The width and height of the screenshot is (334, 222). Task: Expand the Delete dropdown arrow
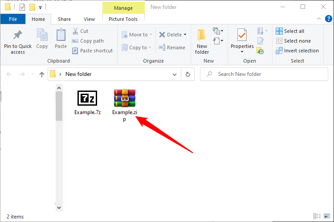pyautogui.click(x=185, y=35)
